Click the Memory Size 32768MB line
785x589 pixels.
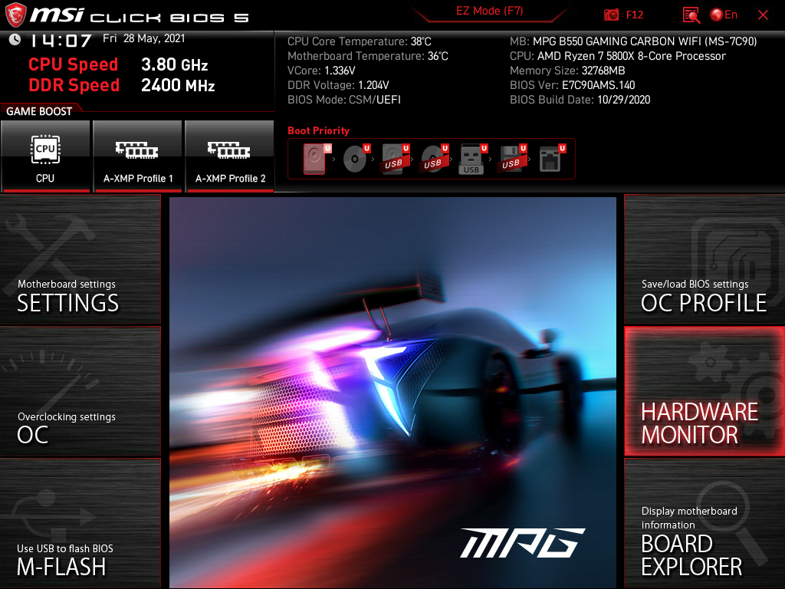coord(567,71)
